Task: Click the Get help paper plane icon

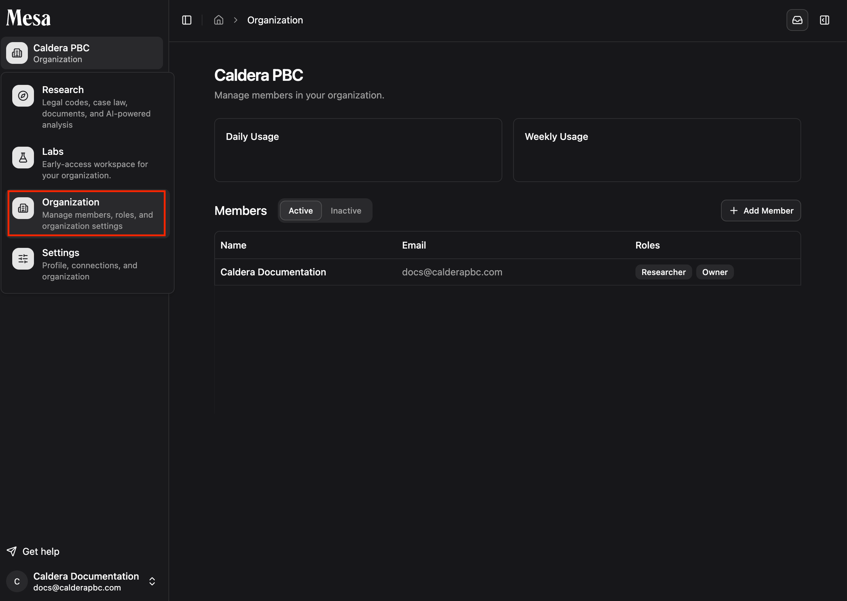Action: 12,551
